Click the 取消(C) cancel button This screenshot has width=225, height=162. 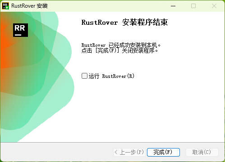pos(202,152)
